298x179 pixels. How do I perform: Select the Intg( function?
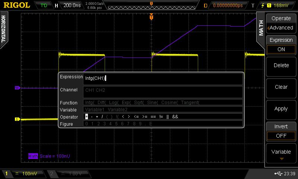[90, 103]
